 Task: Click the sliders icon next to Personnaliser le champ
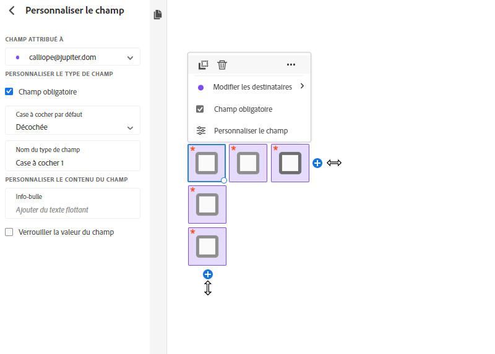coord(200,131)
